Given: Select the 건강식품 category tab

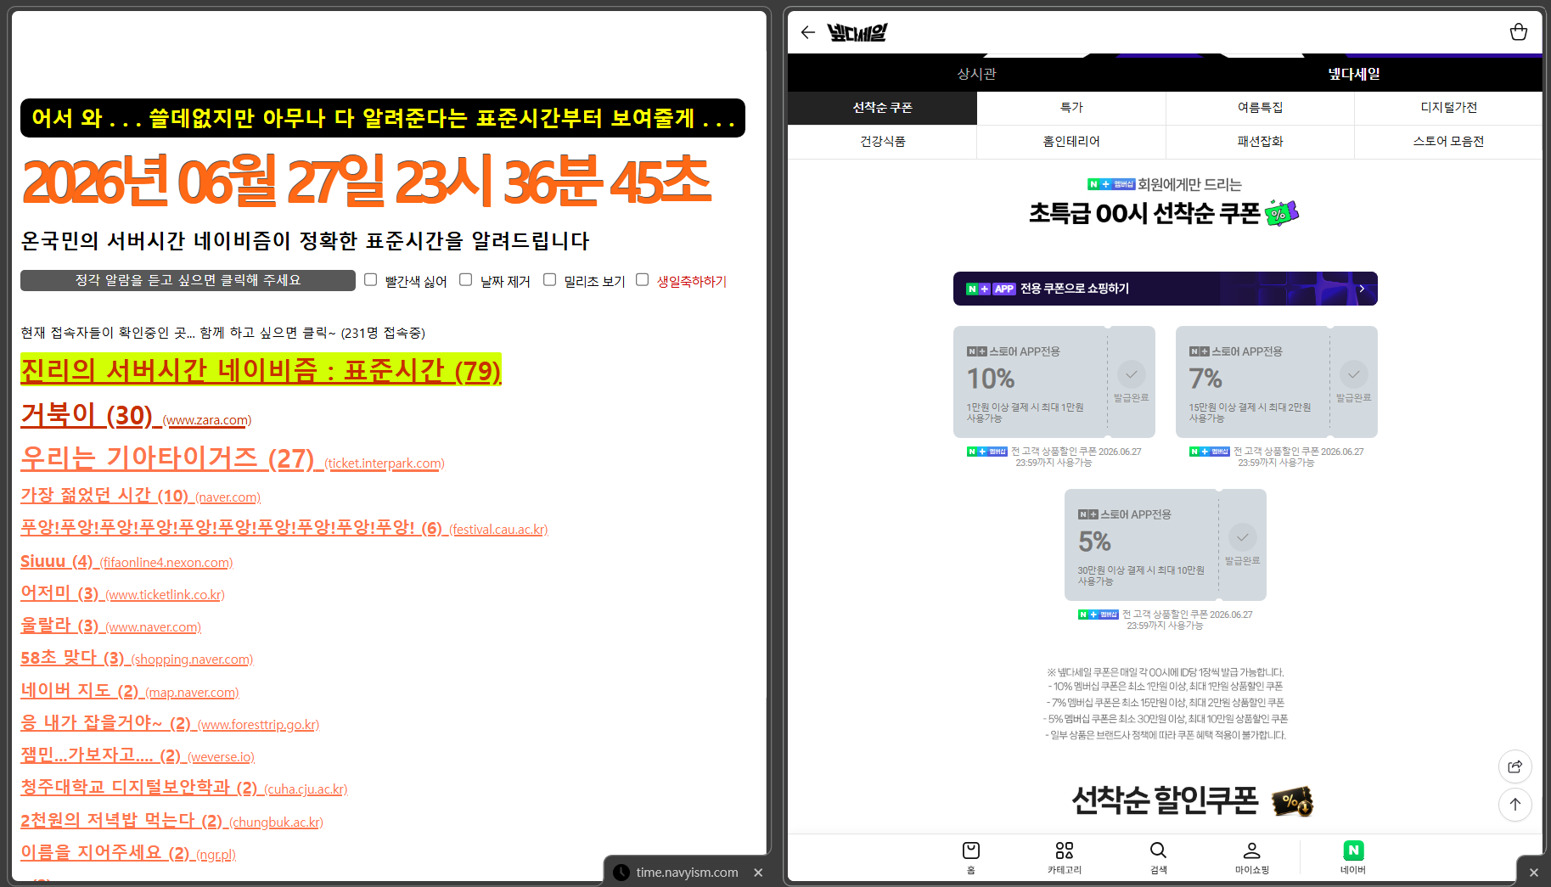Looking at the screenshot, I should (882, 142).
